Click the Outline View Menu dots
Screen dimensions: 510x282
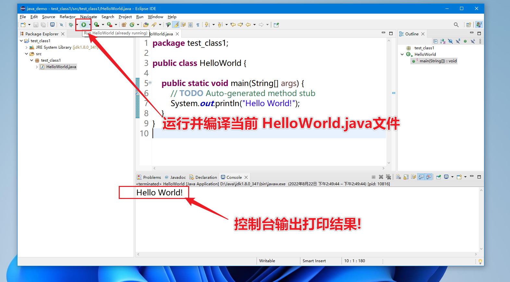(480, 41)
